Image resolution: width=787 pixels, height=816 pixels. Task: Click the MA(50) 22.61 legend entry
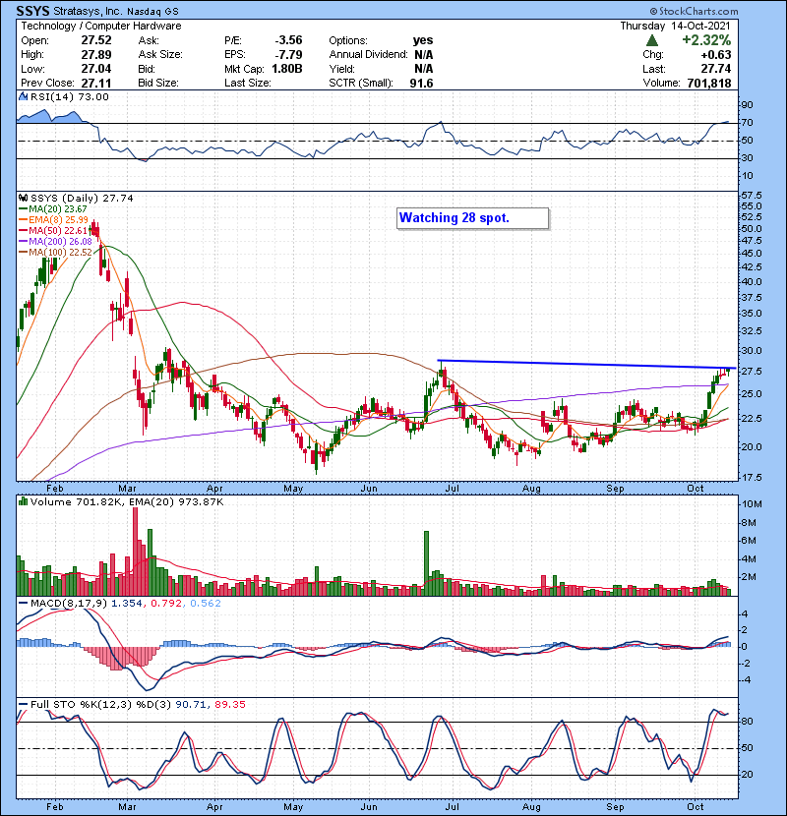coord(52,230)
